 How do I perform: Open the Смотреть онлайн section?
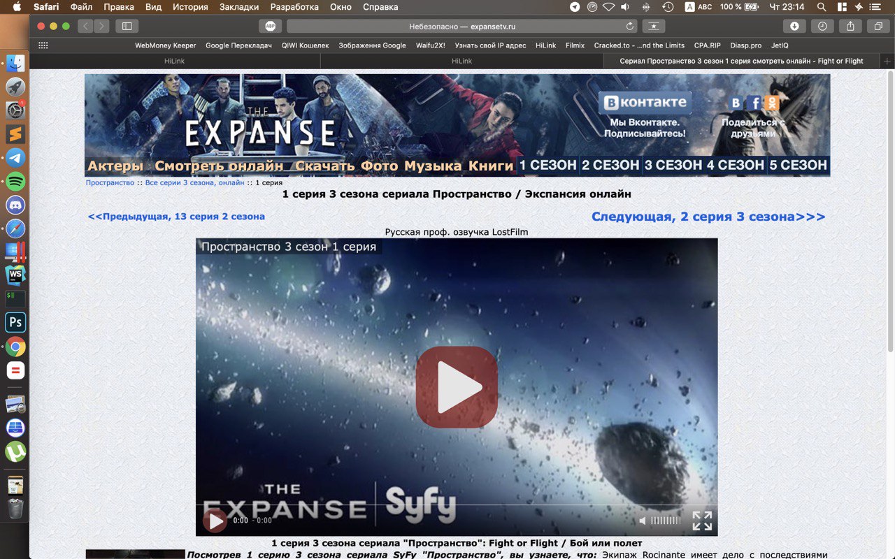point(220,166)
